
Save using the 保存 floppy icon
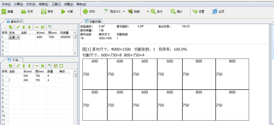[44, 12]
